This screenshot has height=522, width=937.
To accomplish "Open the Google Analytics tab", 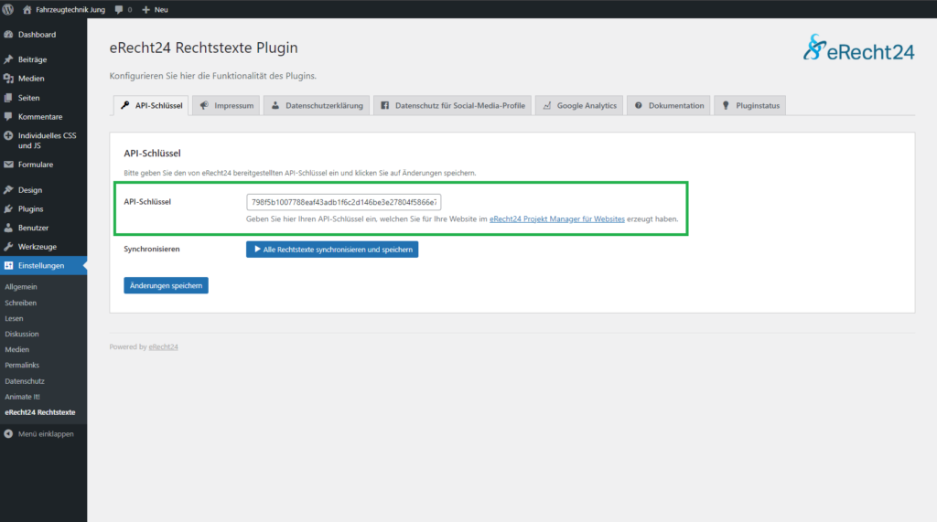I will [x=578, y=106].
